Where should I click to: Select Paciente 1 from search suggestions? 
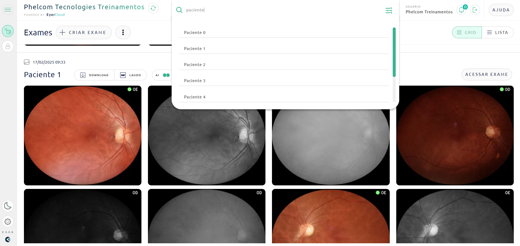pyautogui.click(x=284, y=49)
